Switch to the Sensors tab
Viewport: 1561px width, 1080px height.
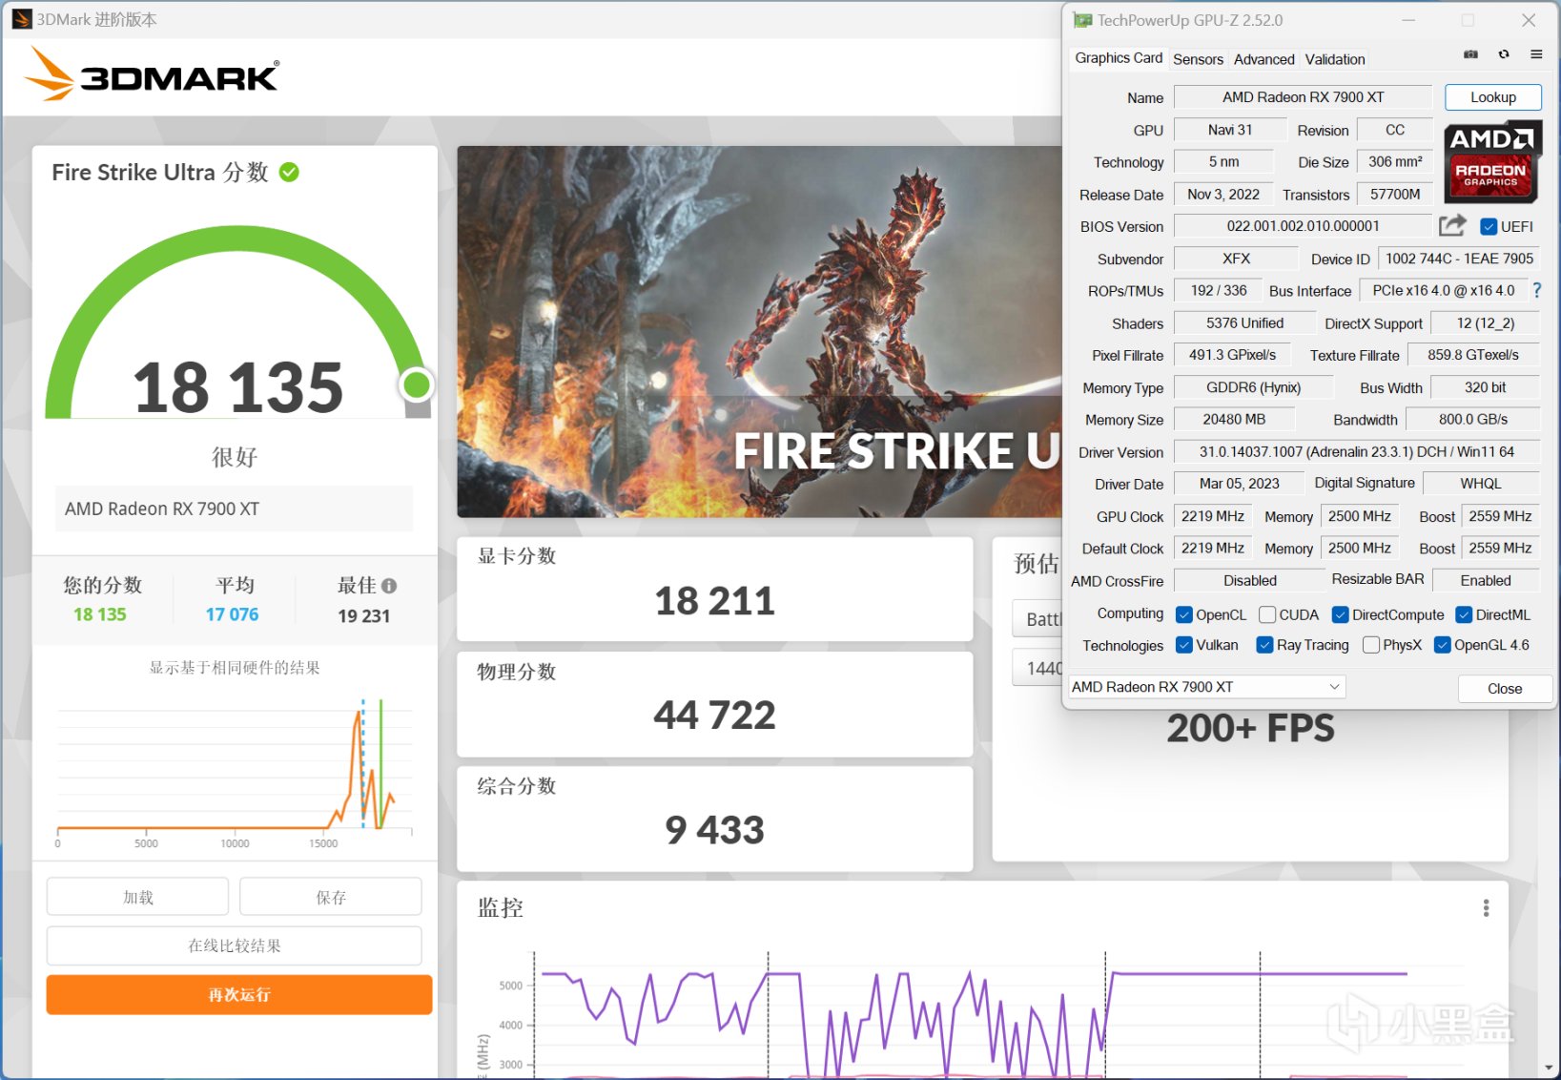pos(1198,59)
